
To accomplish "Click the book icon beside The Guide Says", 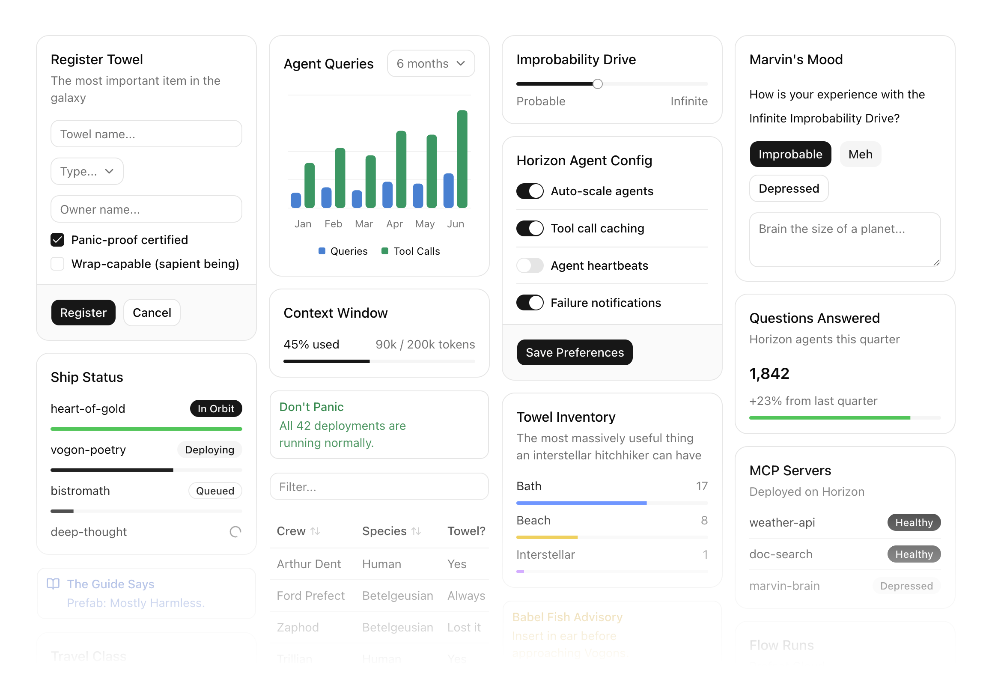I will coord(53,584).
